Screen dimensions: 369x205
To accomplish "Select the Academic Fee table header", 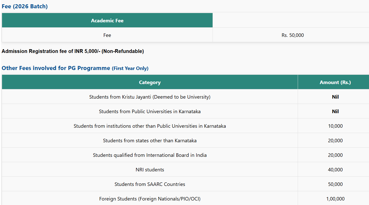I will 107,21.
